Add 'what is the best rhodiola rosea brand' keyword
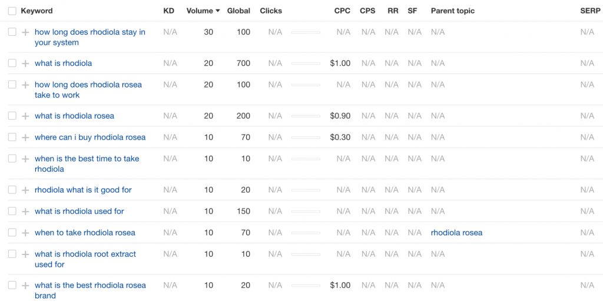The image size is (603, 305). pyautogui.click(x=25, y=286)
